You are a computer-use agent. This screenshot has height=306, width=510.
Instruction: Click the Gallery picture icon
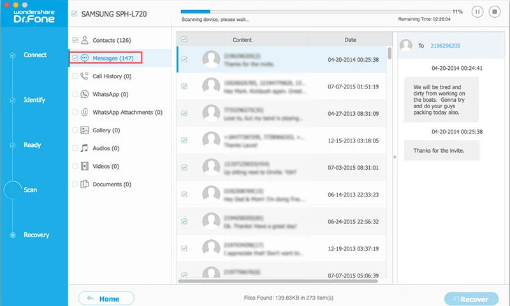[85, 130]
